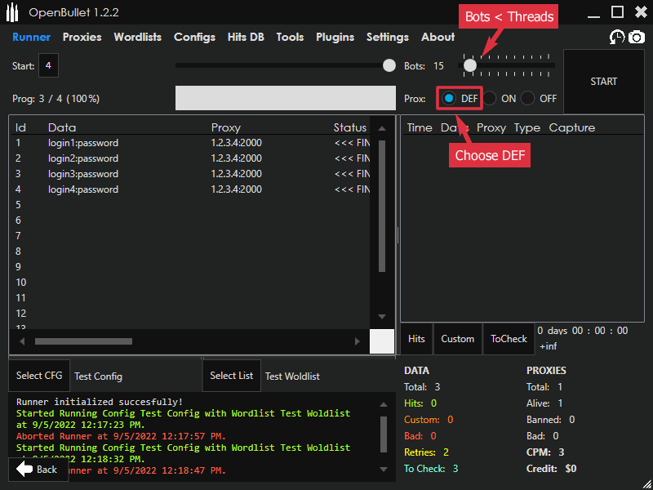Select the ON proxy mode radio button

[489, 99]
